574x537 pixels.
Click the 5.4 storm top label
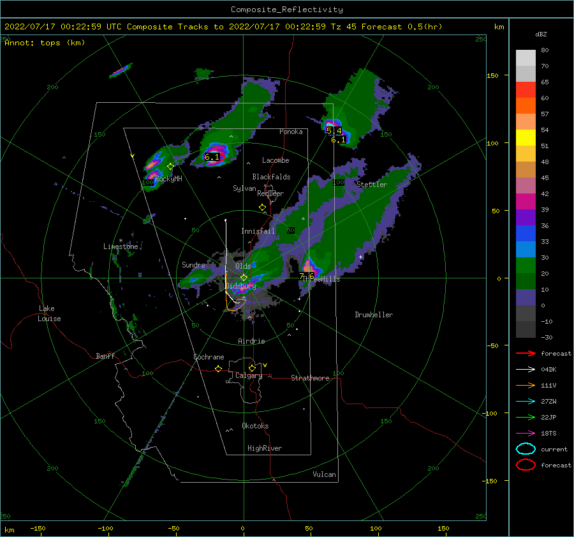pyautogui.click(x=334, y=130)
